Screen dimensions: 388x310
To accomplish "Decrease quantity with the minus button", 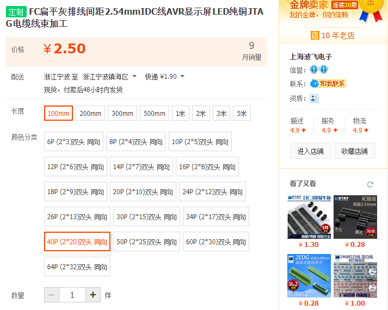I will [x=52, y=295].
